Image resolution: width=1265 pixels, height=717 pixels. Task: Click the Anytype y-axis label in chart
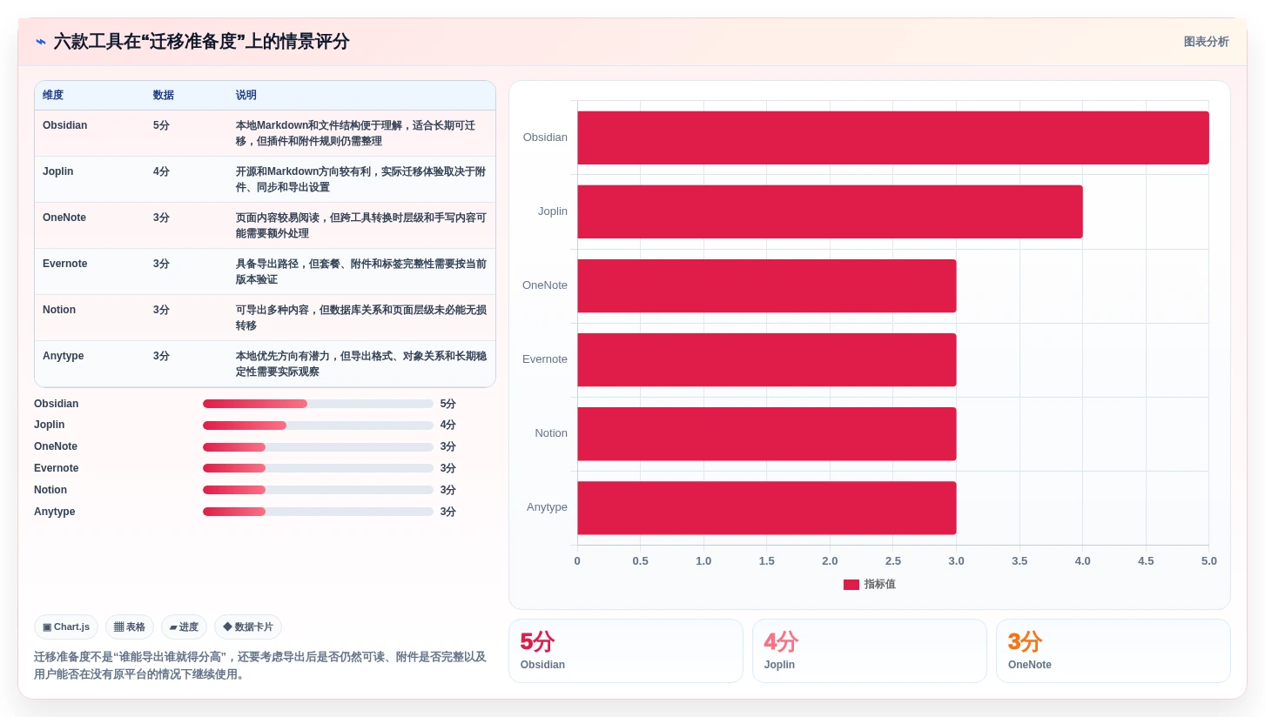tap(547, 507)
